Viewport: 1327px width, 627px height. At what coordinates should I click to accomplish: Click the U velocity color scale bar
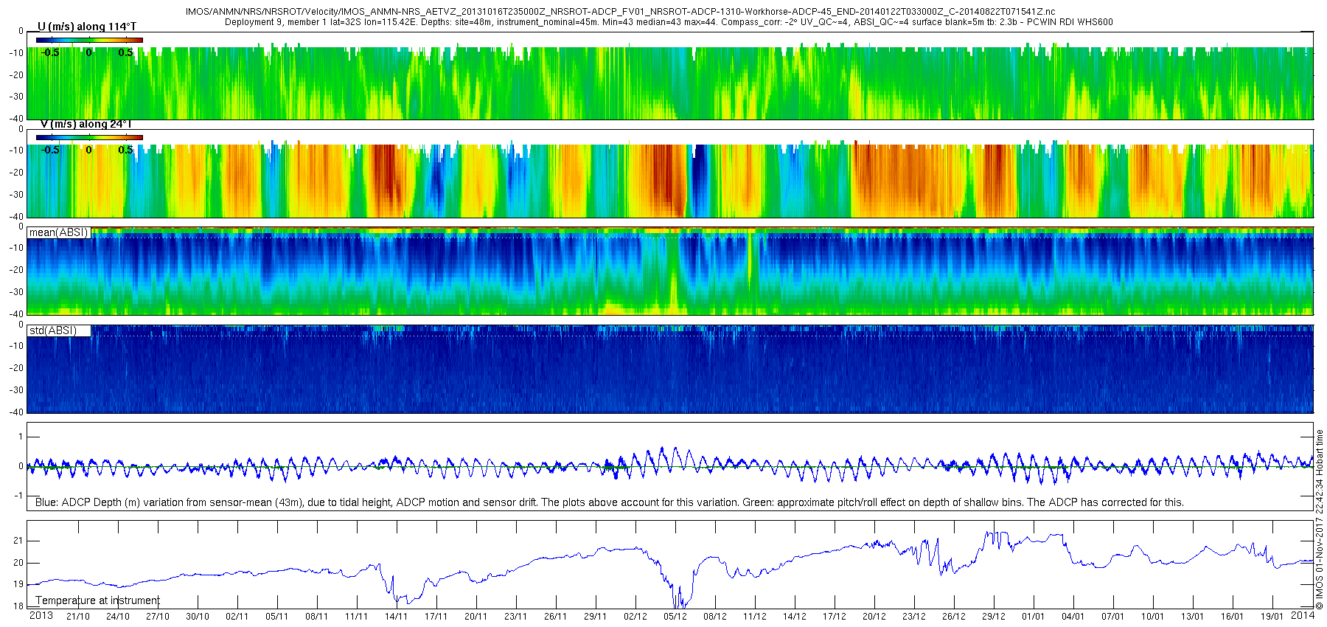pos(89,40)
